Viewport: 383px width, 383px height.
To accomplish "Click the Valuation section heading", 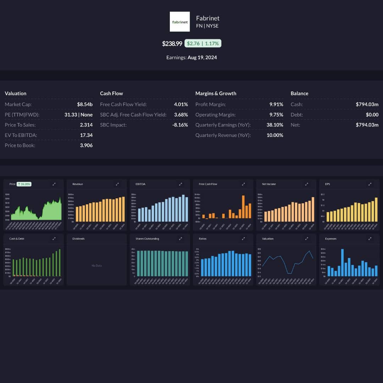I will pyautogui.click(x=16, y=94).
